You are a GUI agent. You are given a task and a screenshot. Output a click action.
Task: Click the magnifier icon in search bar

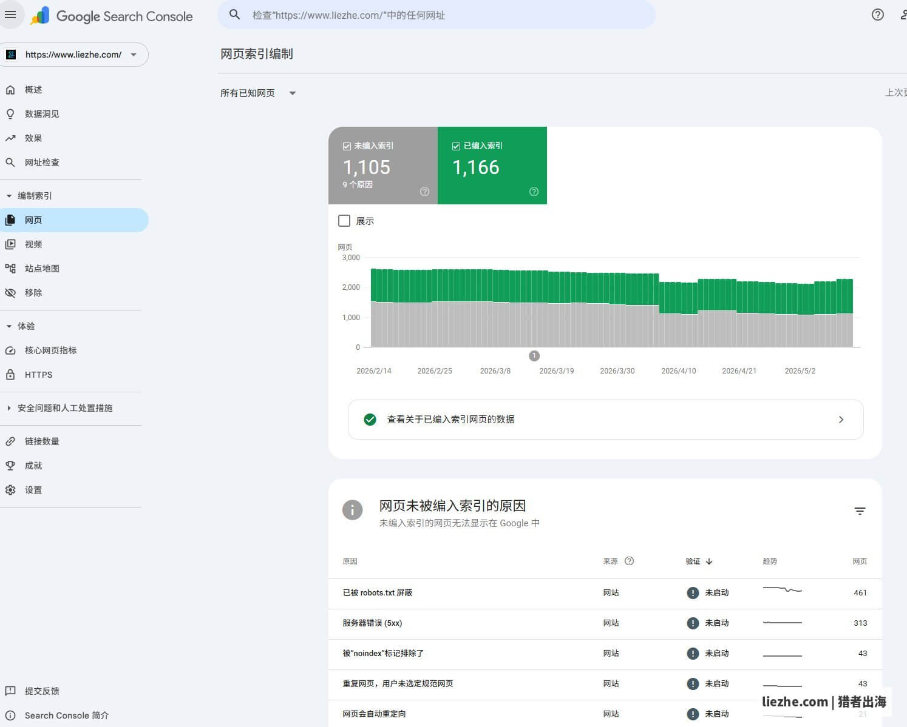(x=235, y=15)
